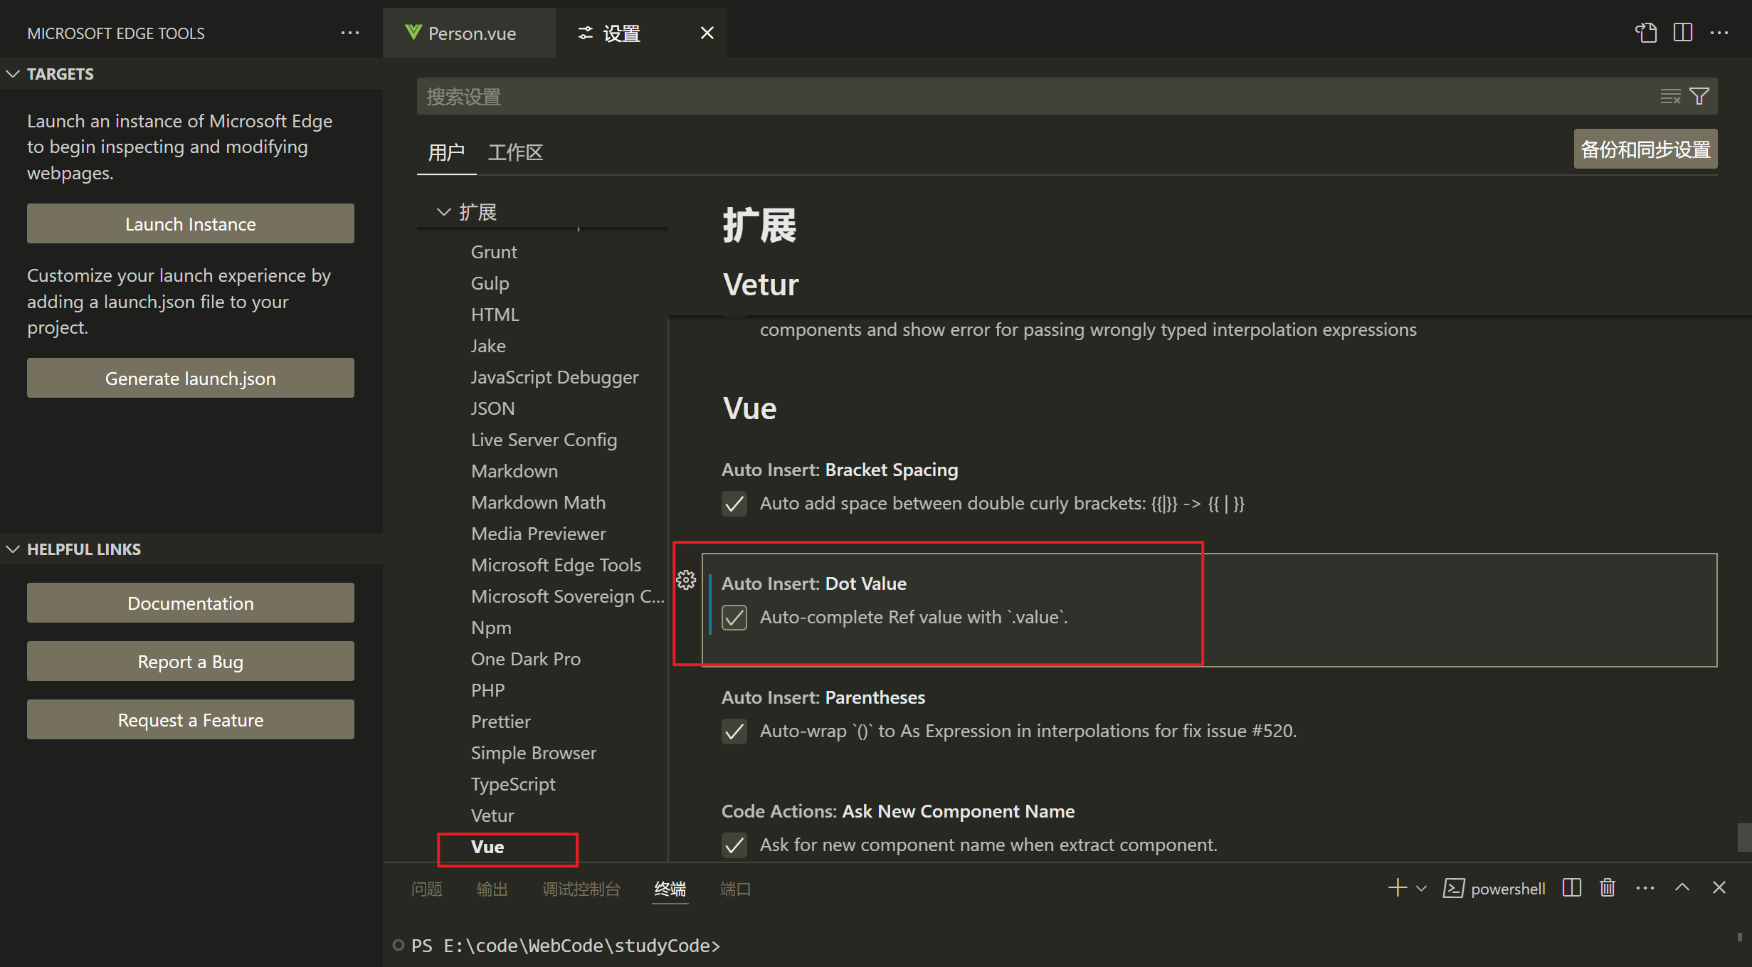1752x967 pixels.
Task: Select JSON in the extensions tree
Action: 492,408
